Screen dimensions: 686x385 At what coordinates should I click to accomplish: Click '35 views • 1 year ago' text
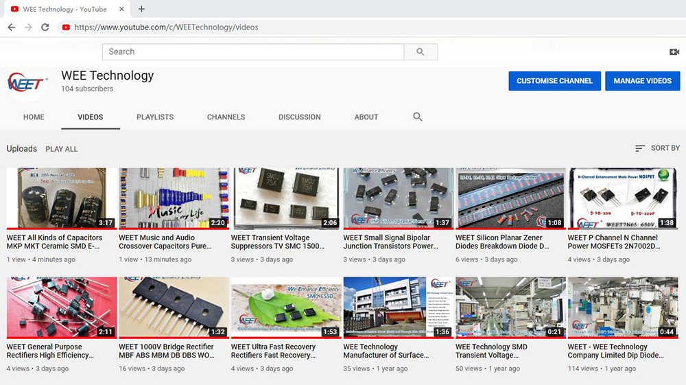[x=375, y=369]
